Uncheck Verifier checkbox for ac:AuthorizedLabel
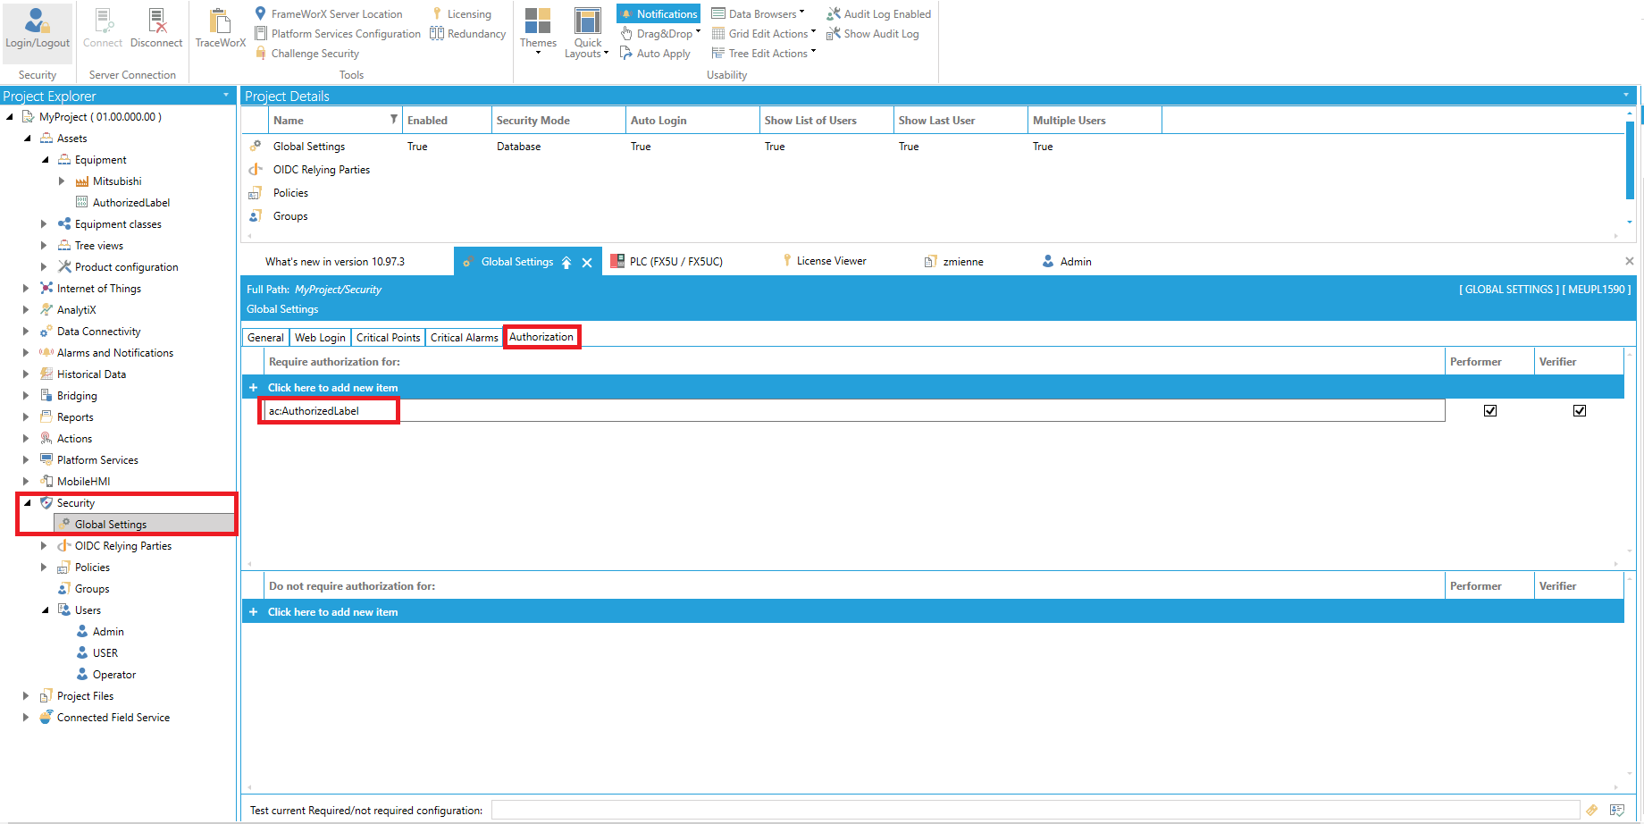The width and height of the screenshot is (1644, 824). 1580,411
